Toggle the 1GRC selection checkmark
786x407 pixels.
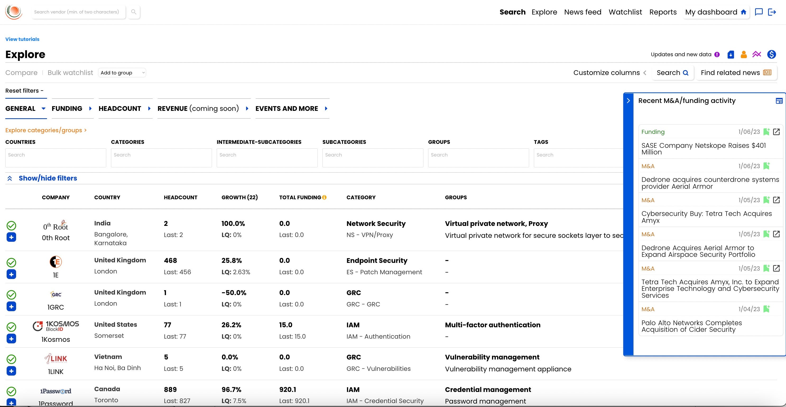(x=11, y=295)
